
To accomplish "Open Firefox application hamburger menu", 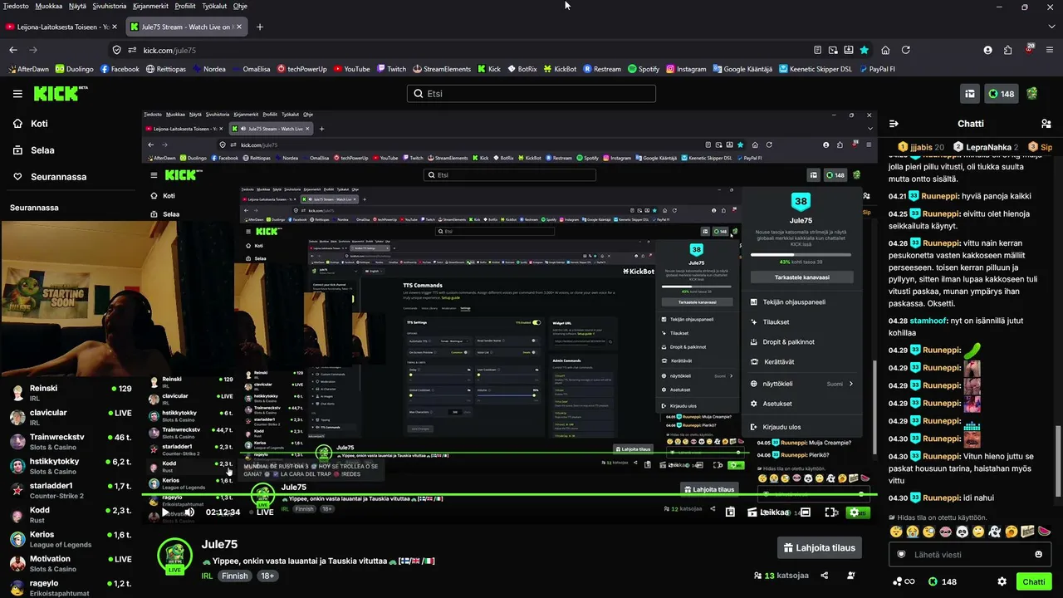I will (1050, 50).
